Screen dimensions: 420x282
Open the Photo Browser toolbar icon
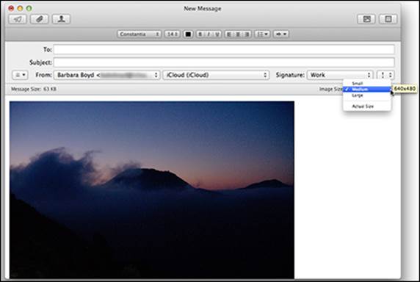click(366, 19)
